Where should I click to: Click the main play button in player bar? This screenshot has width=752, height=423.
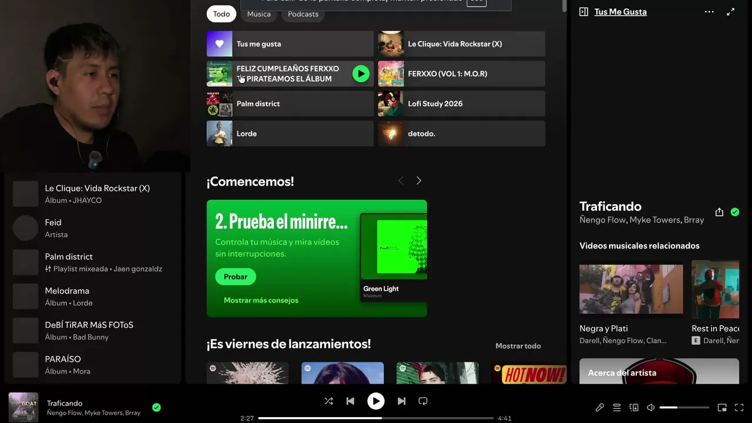point(375,401)
